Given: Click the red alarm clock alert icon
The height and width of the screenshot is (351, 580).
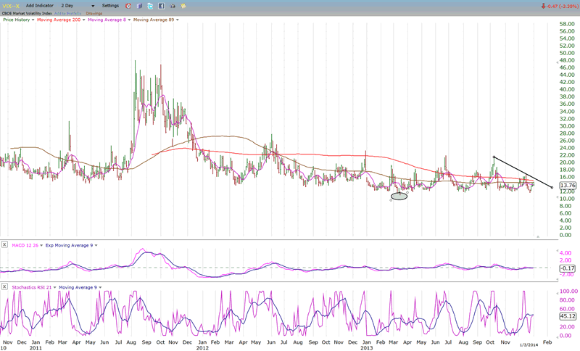Looking at the screenshot, I should click(128, 5).
